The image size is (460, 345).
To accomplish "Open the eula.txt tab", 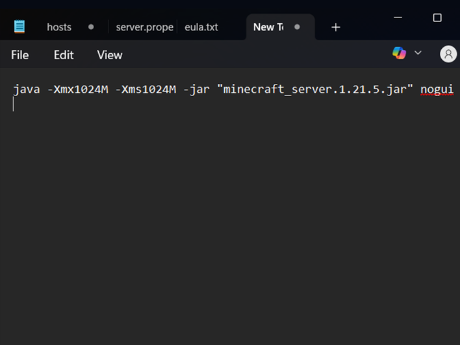I will click(x=201, y=27).
